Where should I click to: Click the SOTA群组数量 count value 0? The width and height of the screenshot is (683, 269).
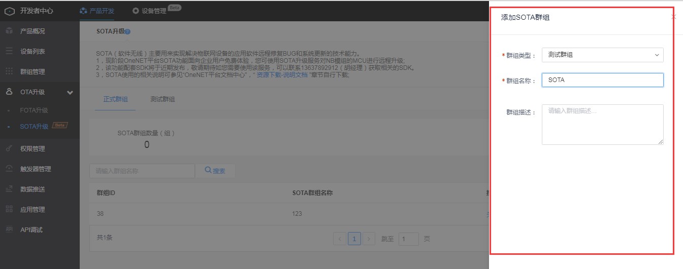(x=147, y=145)
